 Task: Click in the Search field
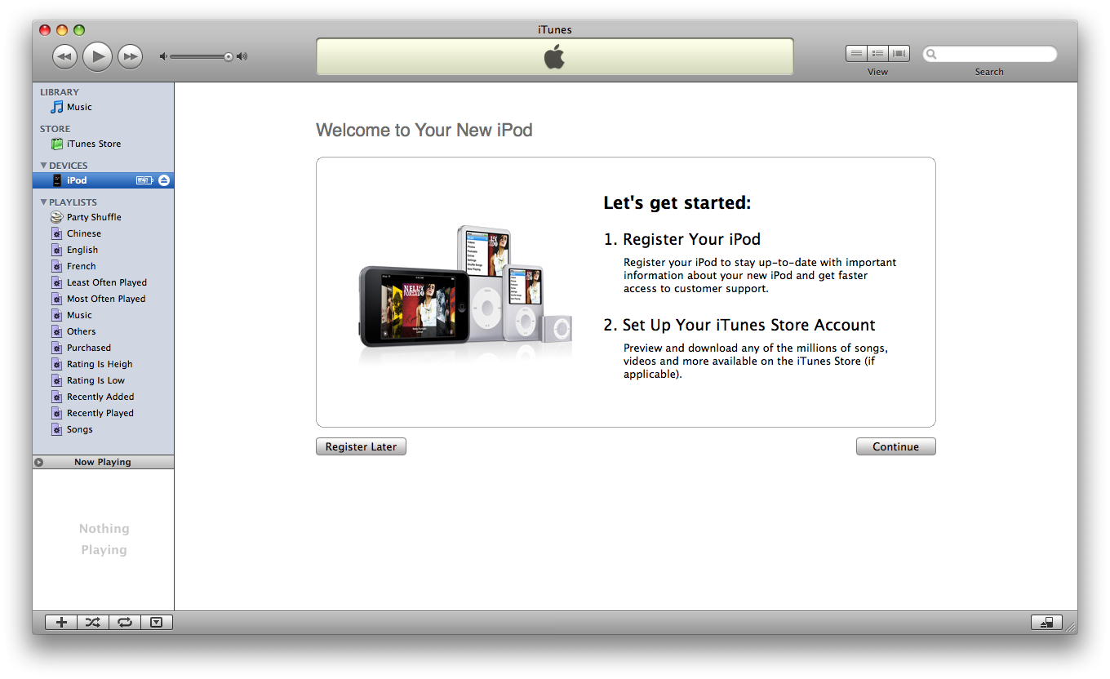(x=989, y=54)
